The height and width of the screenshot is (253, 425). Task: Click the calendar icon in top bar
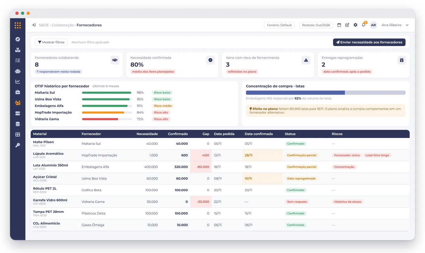[339, 25]
